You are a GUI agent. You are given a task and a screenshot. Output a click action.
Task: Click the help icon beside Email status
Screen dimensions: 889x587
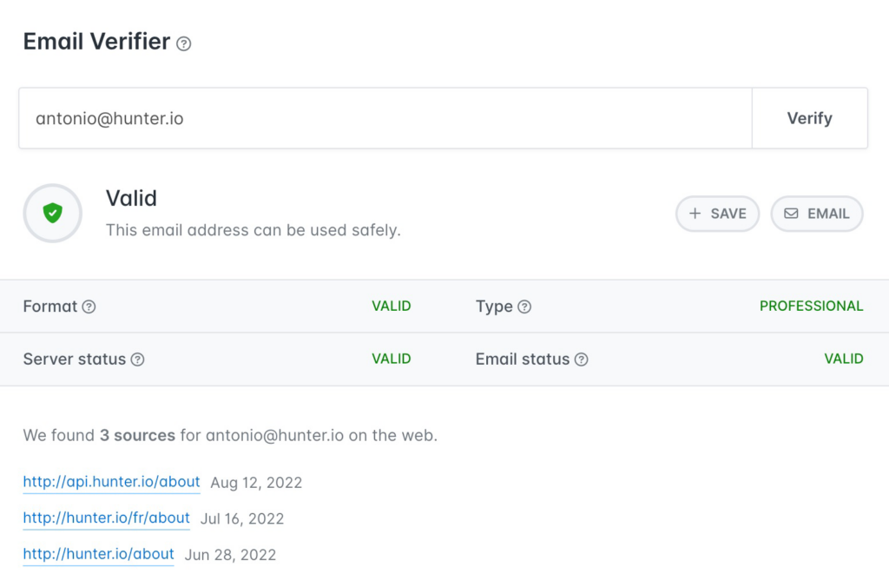click(582, 359)
